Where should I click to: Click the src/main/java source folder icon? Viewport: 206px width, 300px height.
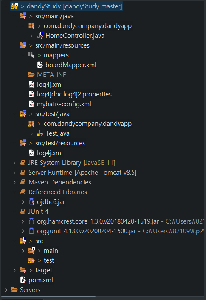[x=23, y=16]
